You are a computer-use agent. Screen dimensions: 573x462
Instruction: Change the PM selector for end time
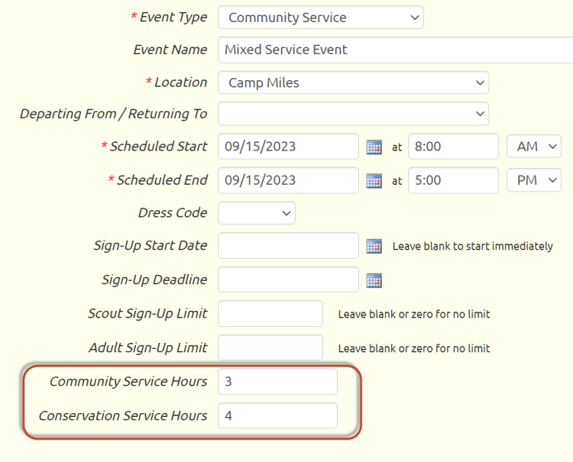click(x=534, y=180)
